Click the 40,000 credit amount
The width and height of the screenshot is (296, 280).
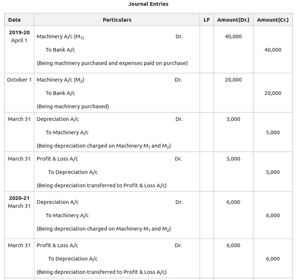pyautogui.click(x=273, y=50)
